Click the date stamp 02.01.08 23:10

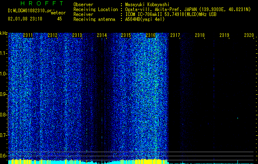[25, 19]
